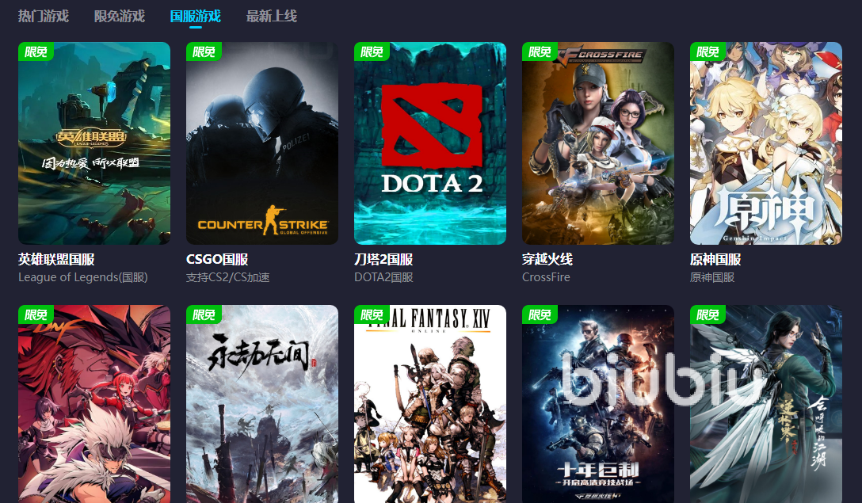Image resolution: width=862 pixels, height=503 pixels.
Task: Open the 原神 Genshin Impact cover
Action: (x=766, y=143)
